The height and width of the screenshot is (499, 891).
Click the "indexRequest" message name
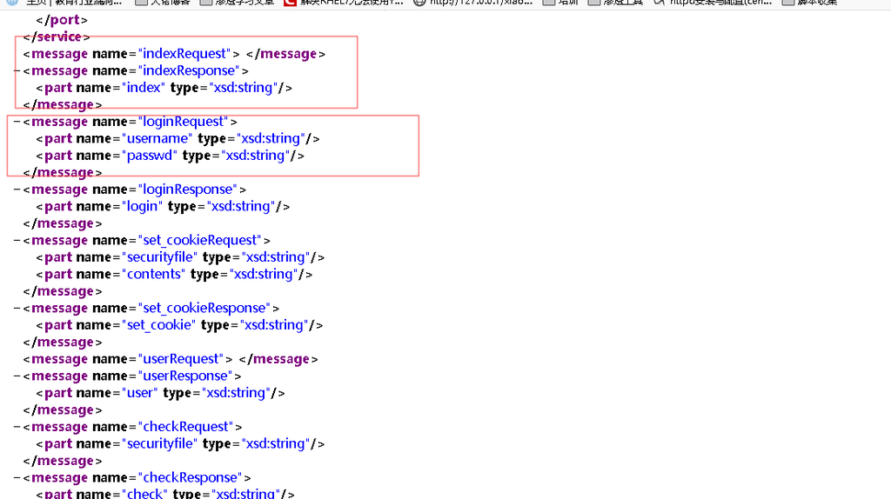pos(184,54)
